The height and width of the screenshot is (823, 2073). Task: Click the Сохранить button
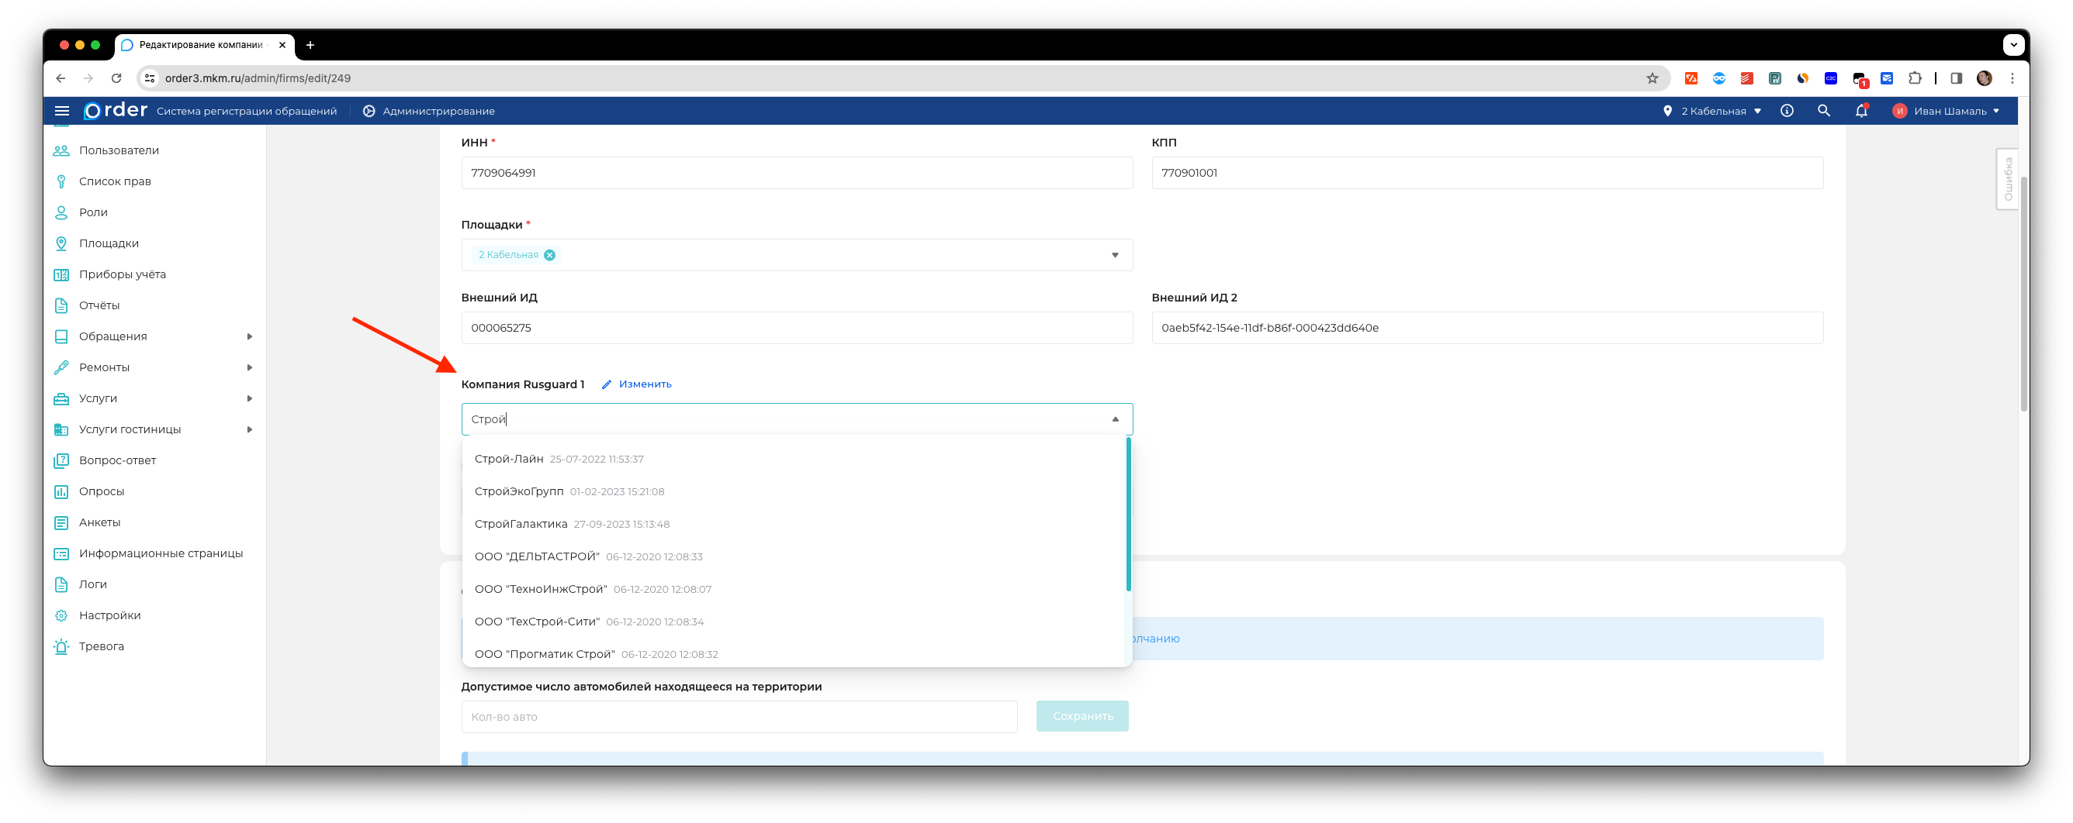pyautogui.click(x=1081, y=716)
